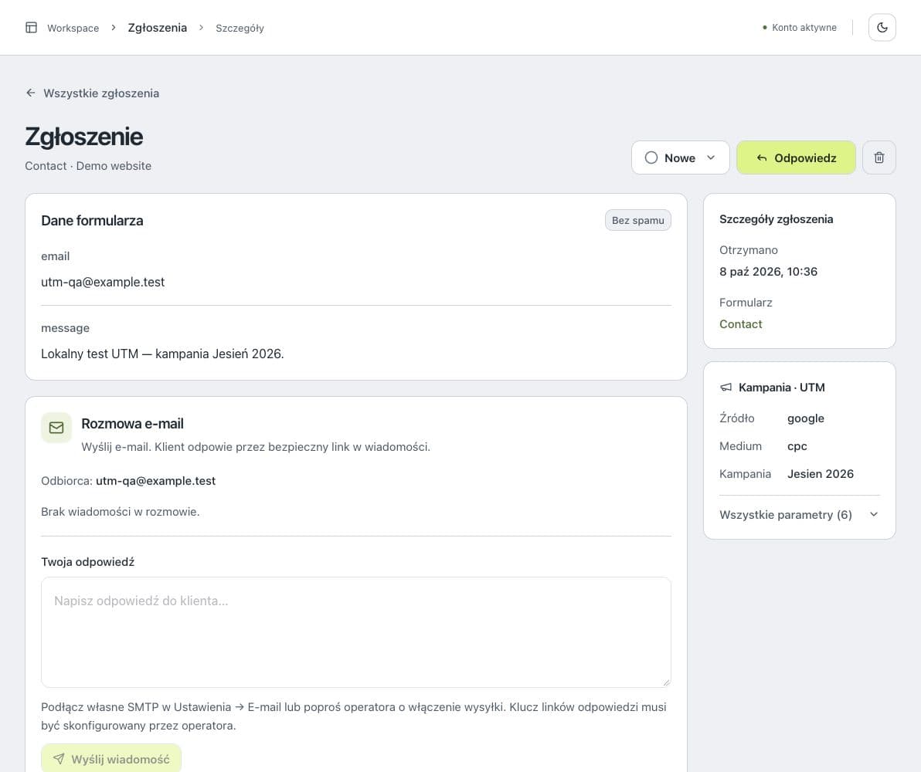Open Zgłoszenia breadcrumb item
This screenshot has width=921, height=772.
[x=158, y=28]
